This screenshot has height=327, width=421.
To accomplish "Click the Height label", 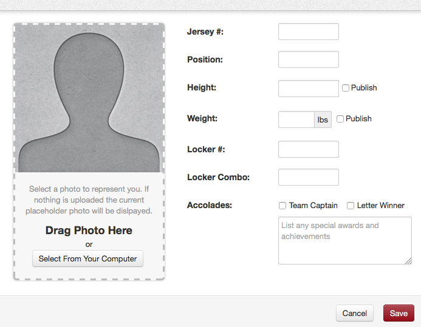I will tap(202, 87).
